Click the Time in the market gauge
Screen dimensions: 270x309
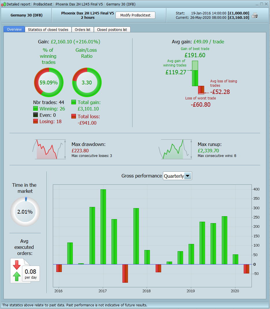[x=25, y=212]
